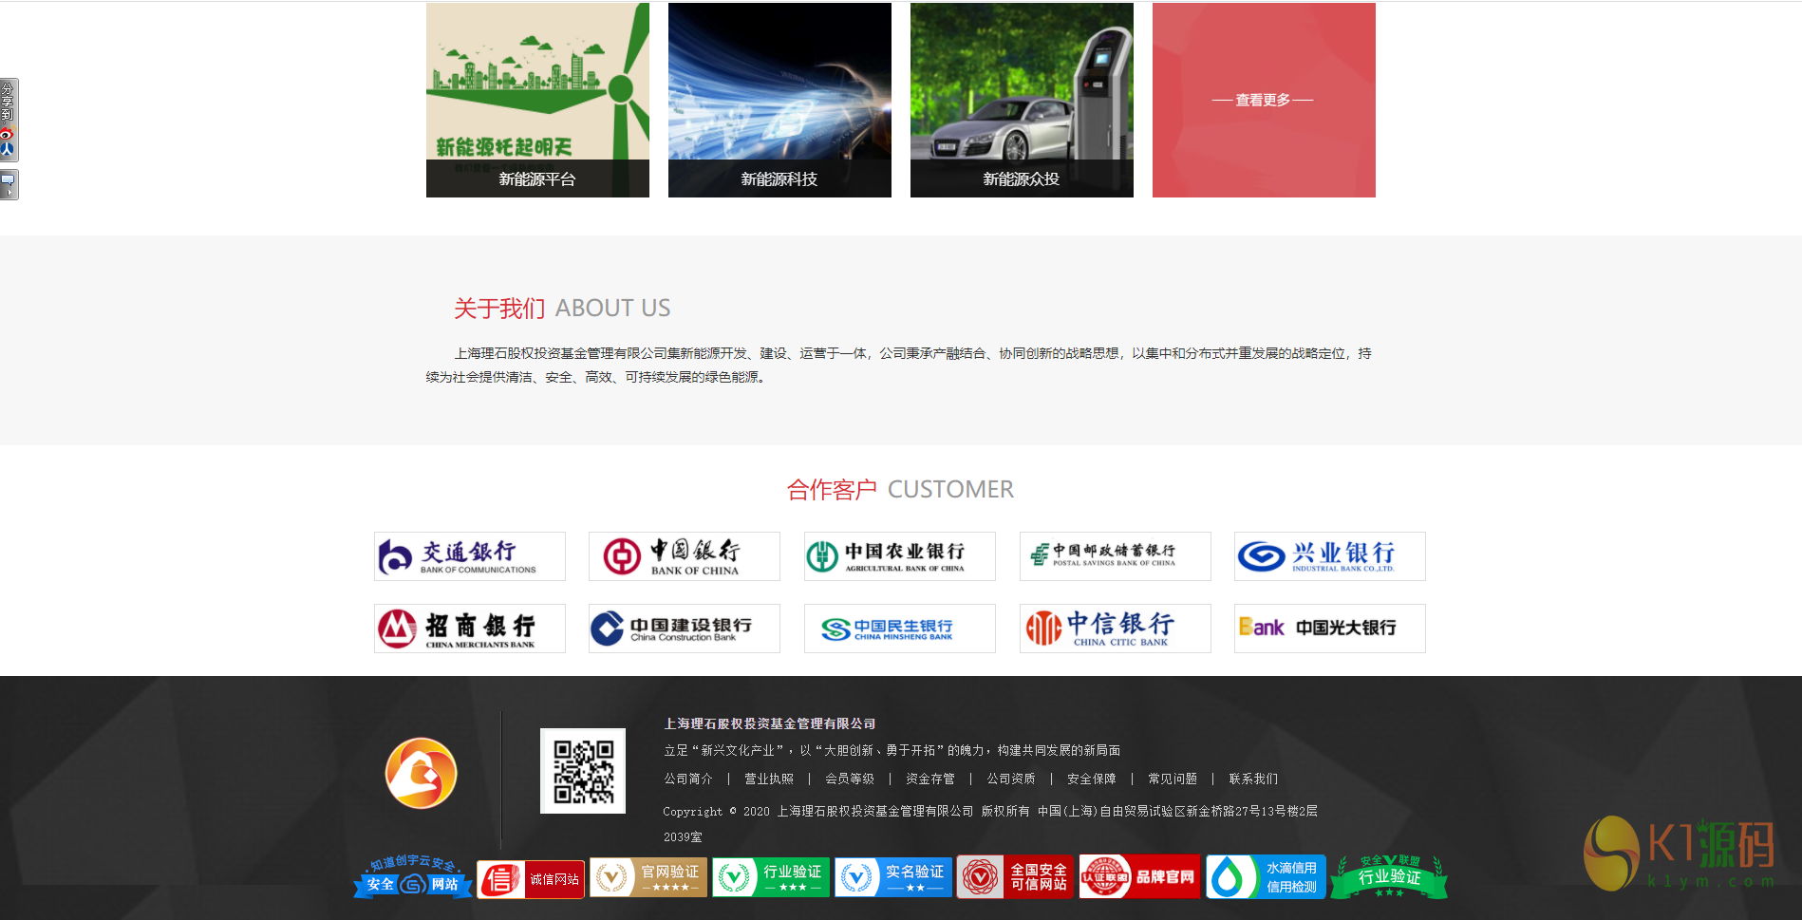Click the Industrial Bank (兴业银行) logo

pyautogui.click(x=1330, y=556)
